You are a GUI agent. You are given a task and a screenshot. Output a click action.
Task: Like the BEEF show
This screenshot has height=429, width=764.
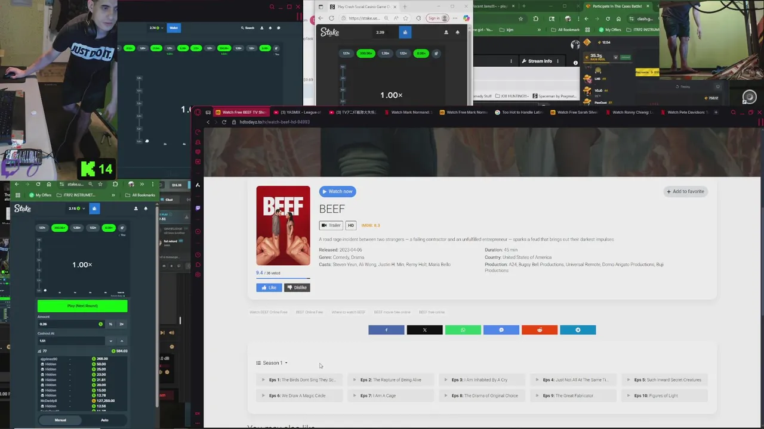(x=269, y=287)
